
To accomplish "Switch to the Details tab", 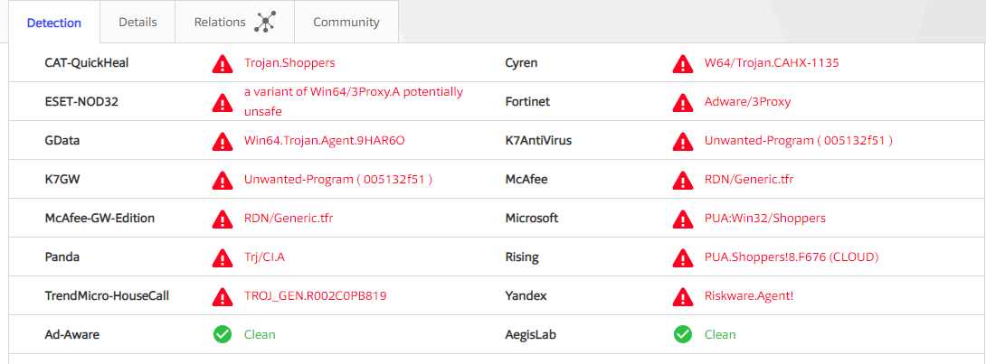I will pos(137,23).
